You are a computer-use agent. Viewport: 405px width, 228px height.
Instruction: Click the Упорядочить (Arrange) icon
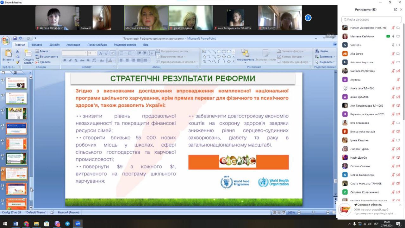click(245, 54)
